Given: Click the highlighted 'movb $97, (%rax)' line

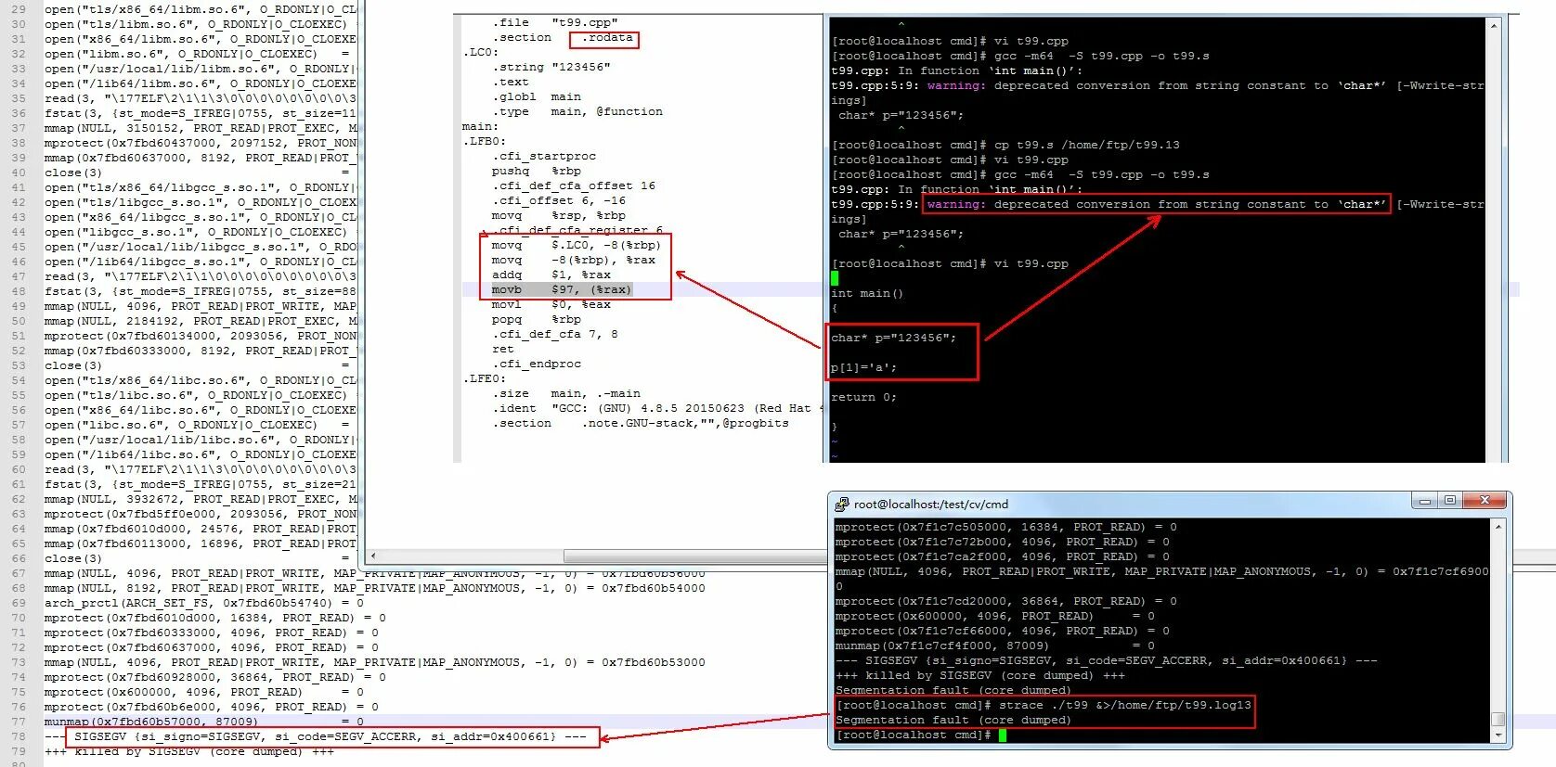Looking at the screenshot, I should [562, 289].
